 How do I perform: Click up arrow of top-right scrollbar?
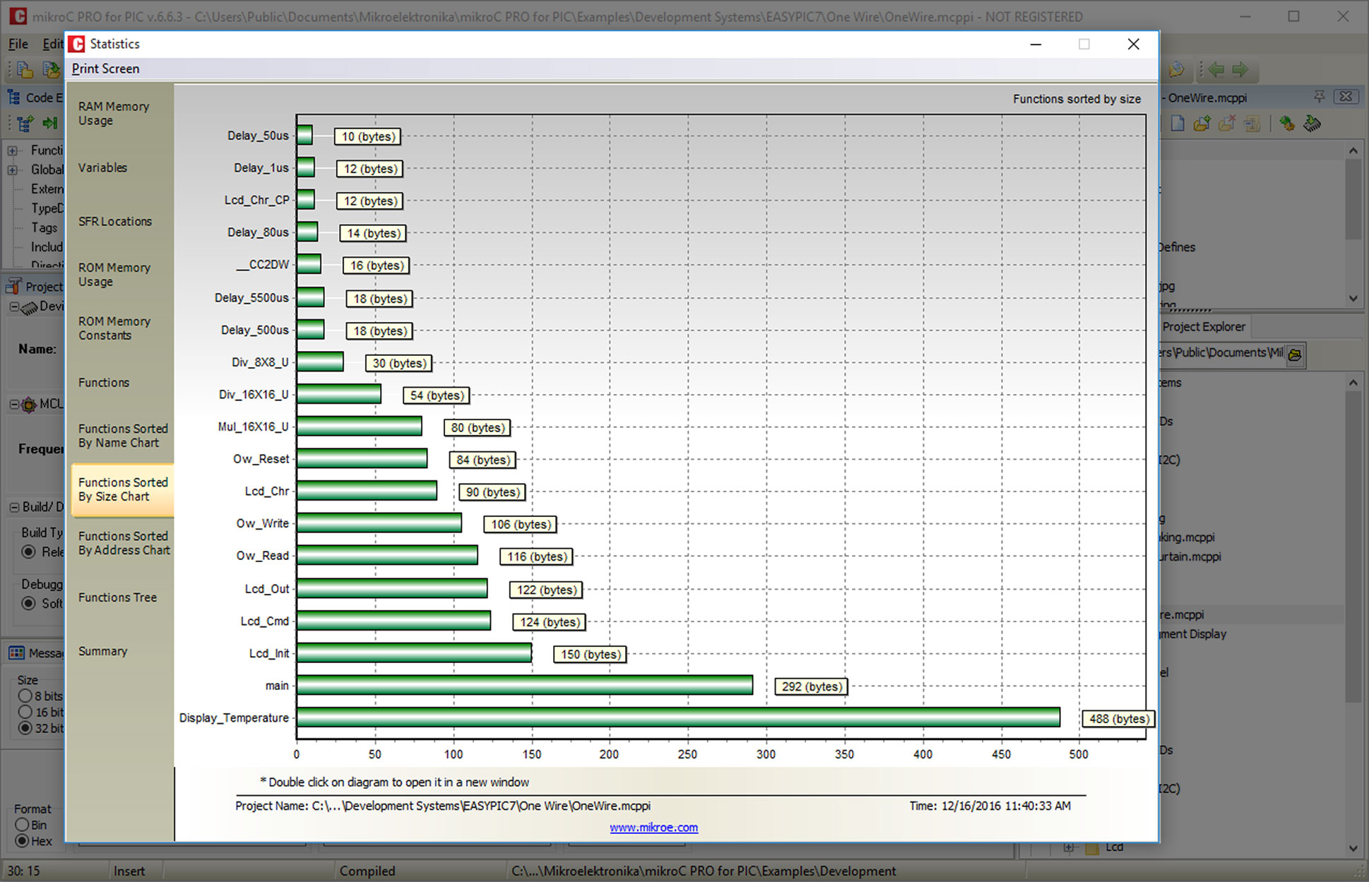coord(1353,150)
